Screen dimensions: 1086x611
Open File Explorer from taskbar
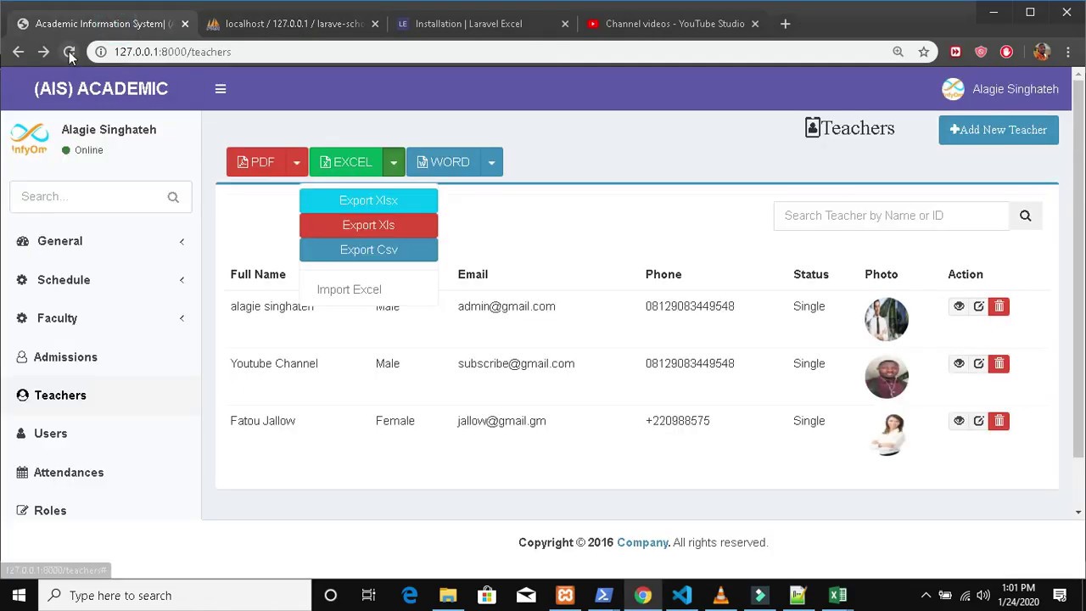pyautogui.click(x=448, y=596)
